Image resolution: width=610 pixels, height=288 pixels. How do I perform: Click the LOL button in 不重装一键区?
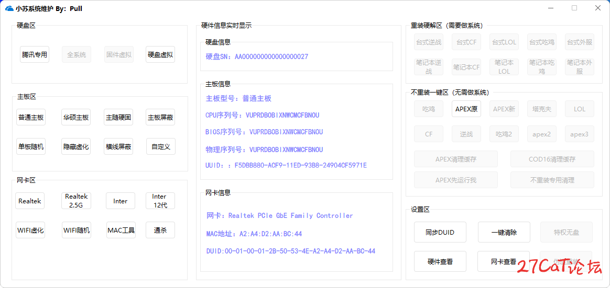click(x=580, y=109)
